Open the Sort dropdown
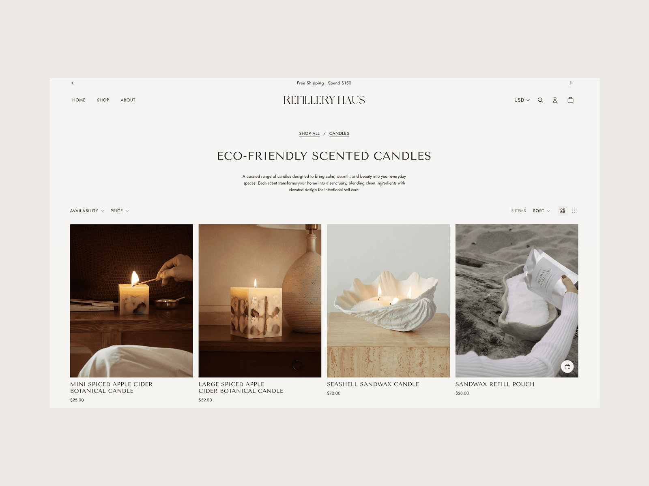Viewport: 649px width, 486px height. 542,211
